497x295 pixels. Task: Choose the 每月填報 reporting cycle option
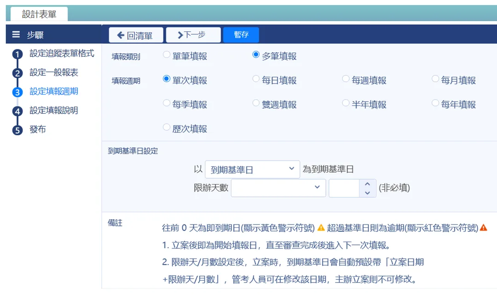click(435, 79)
